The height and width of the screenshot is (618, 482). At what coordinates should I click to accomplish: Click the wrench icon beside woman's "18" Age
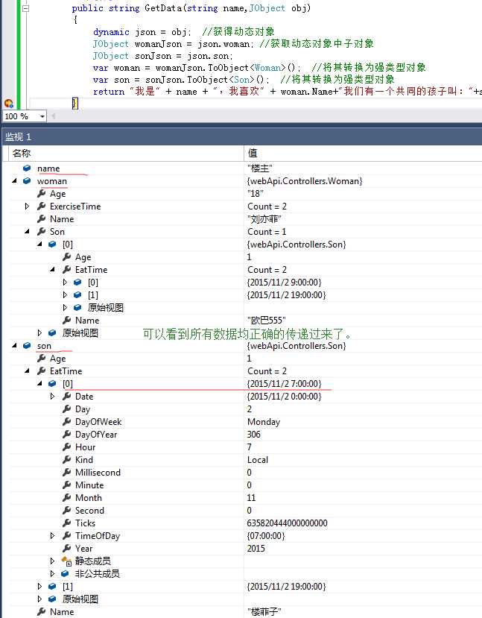point(42,194)
